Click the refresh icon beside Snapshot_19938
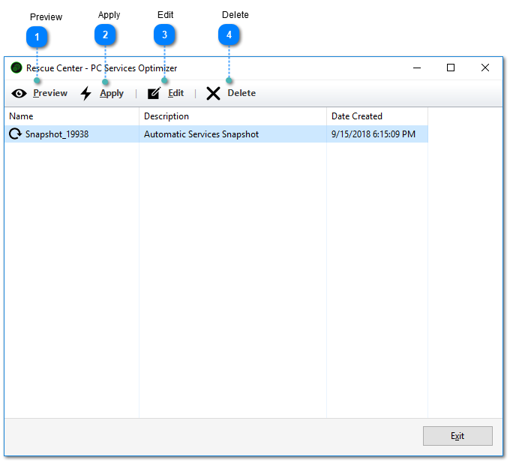The height and width of the screenshot is (463, 510). tap(15, 134)
